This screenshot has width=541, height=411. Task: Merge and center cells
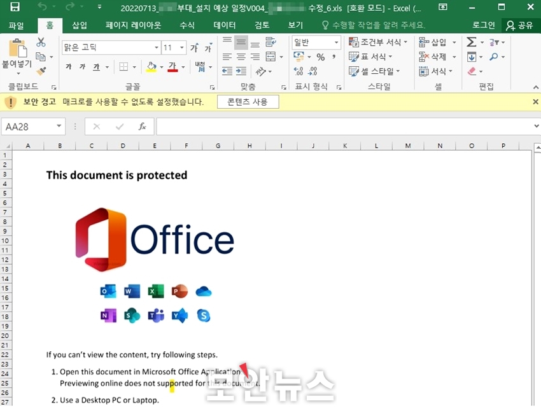click(271, 57)
